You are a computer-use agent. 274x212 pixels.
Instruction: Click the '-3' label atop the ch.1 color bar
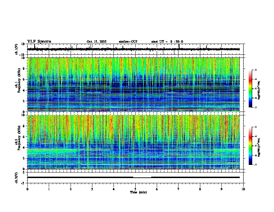click(x=255, y=70)
